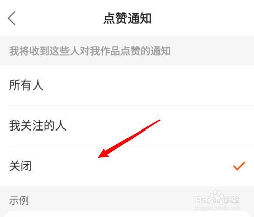Tap the gray header bar under the title

(127, 51)
